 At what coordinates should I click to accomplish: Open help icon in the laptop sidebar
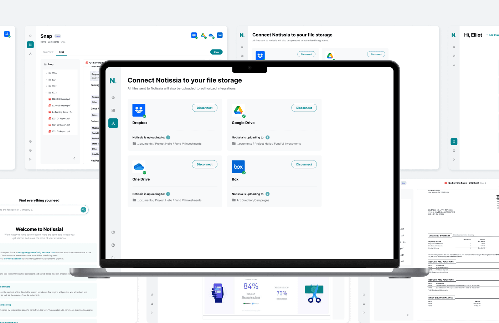[x=113, y=232]
